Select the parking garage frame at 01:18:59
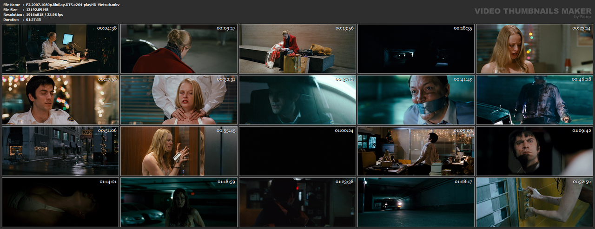The width and height of the screenshot is (595, 229). pos(179,202)
